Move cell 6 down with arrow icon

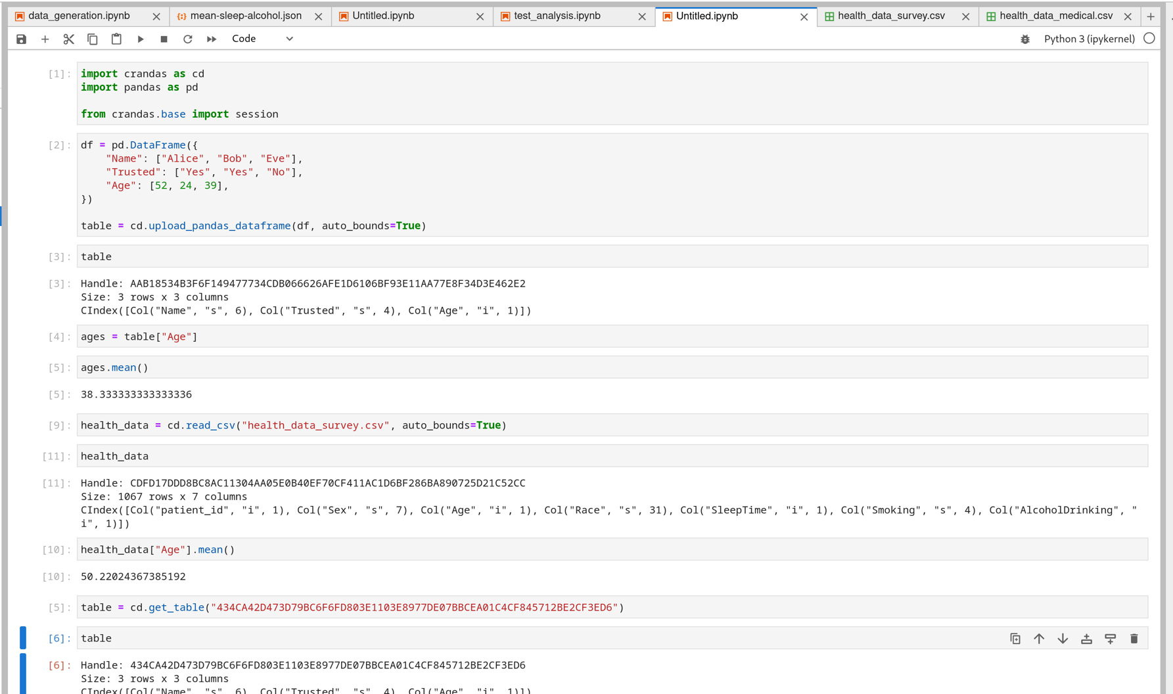tap(1063, 638)
